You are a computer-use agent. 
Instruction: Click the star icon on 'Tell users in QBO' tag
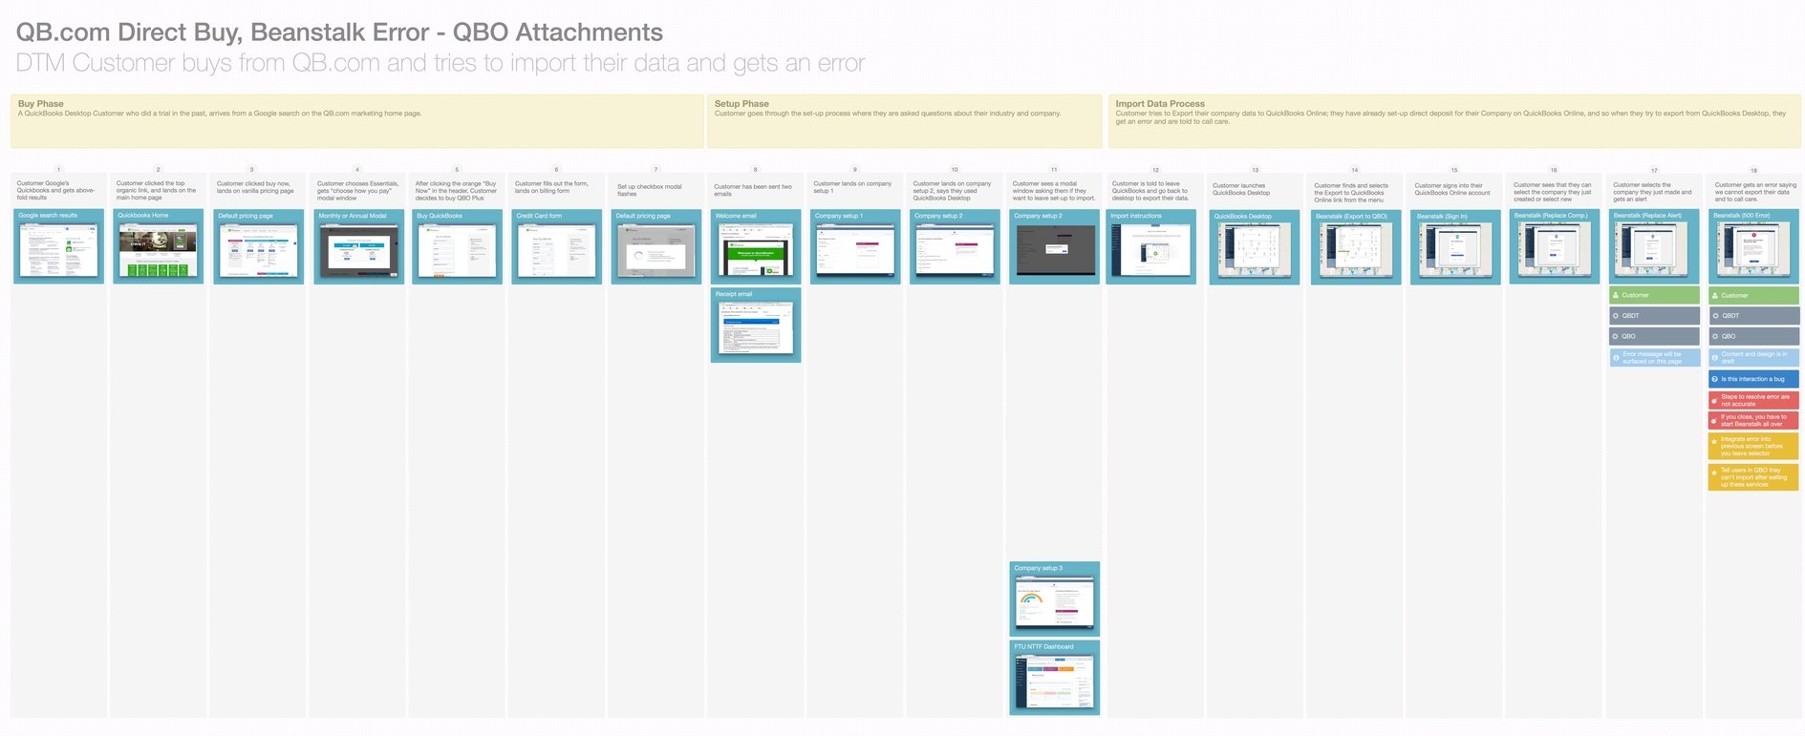click(x=1715, y=473)
